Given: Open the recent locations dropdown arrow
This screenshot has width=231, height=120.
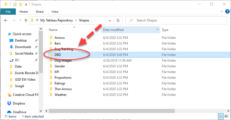Looking at the screenshot, I should click(20, 20).
